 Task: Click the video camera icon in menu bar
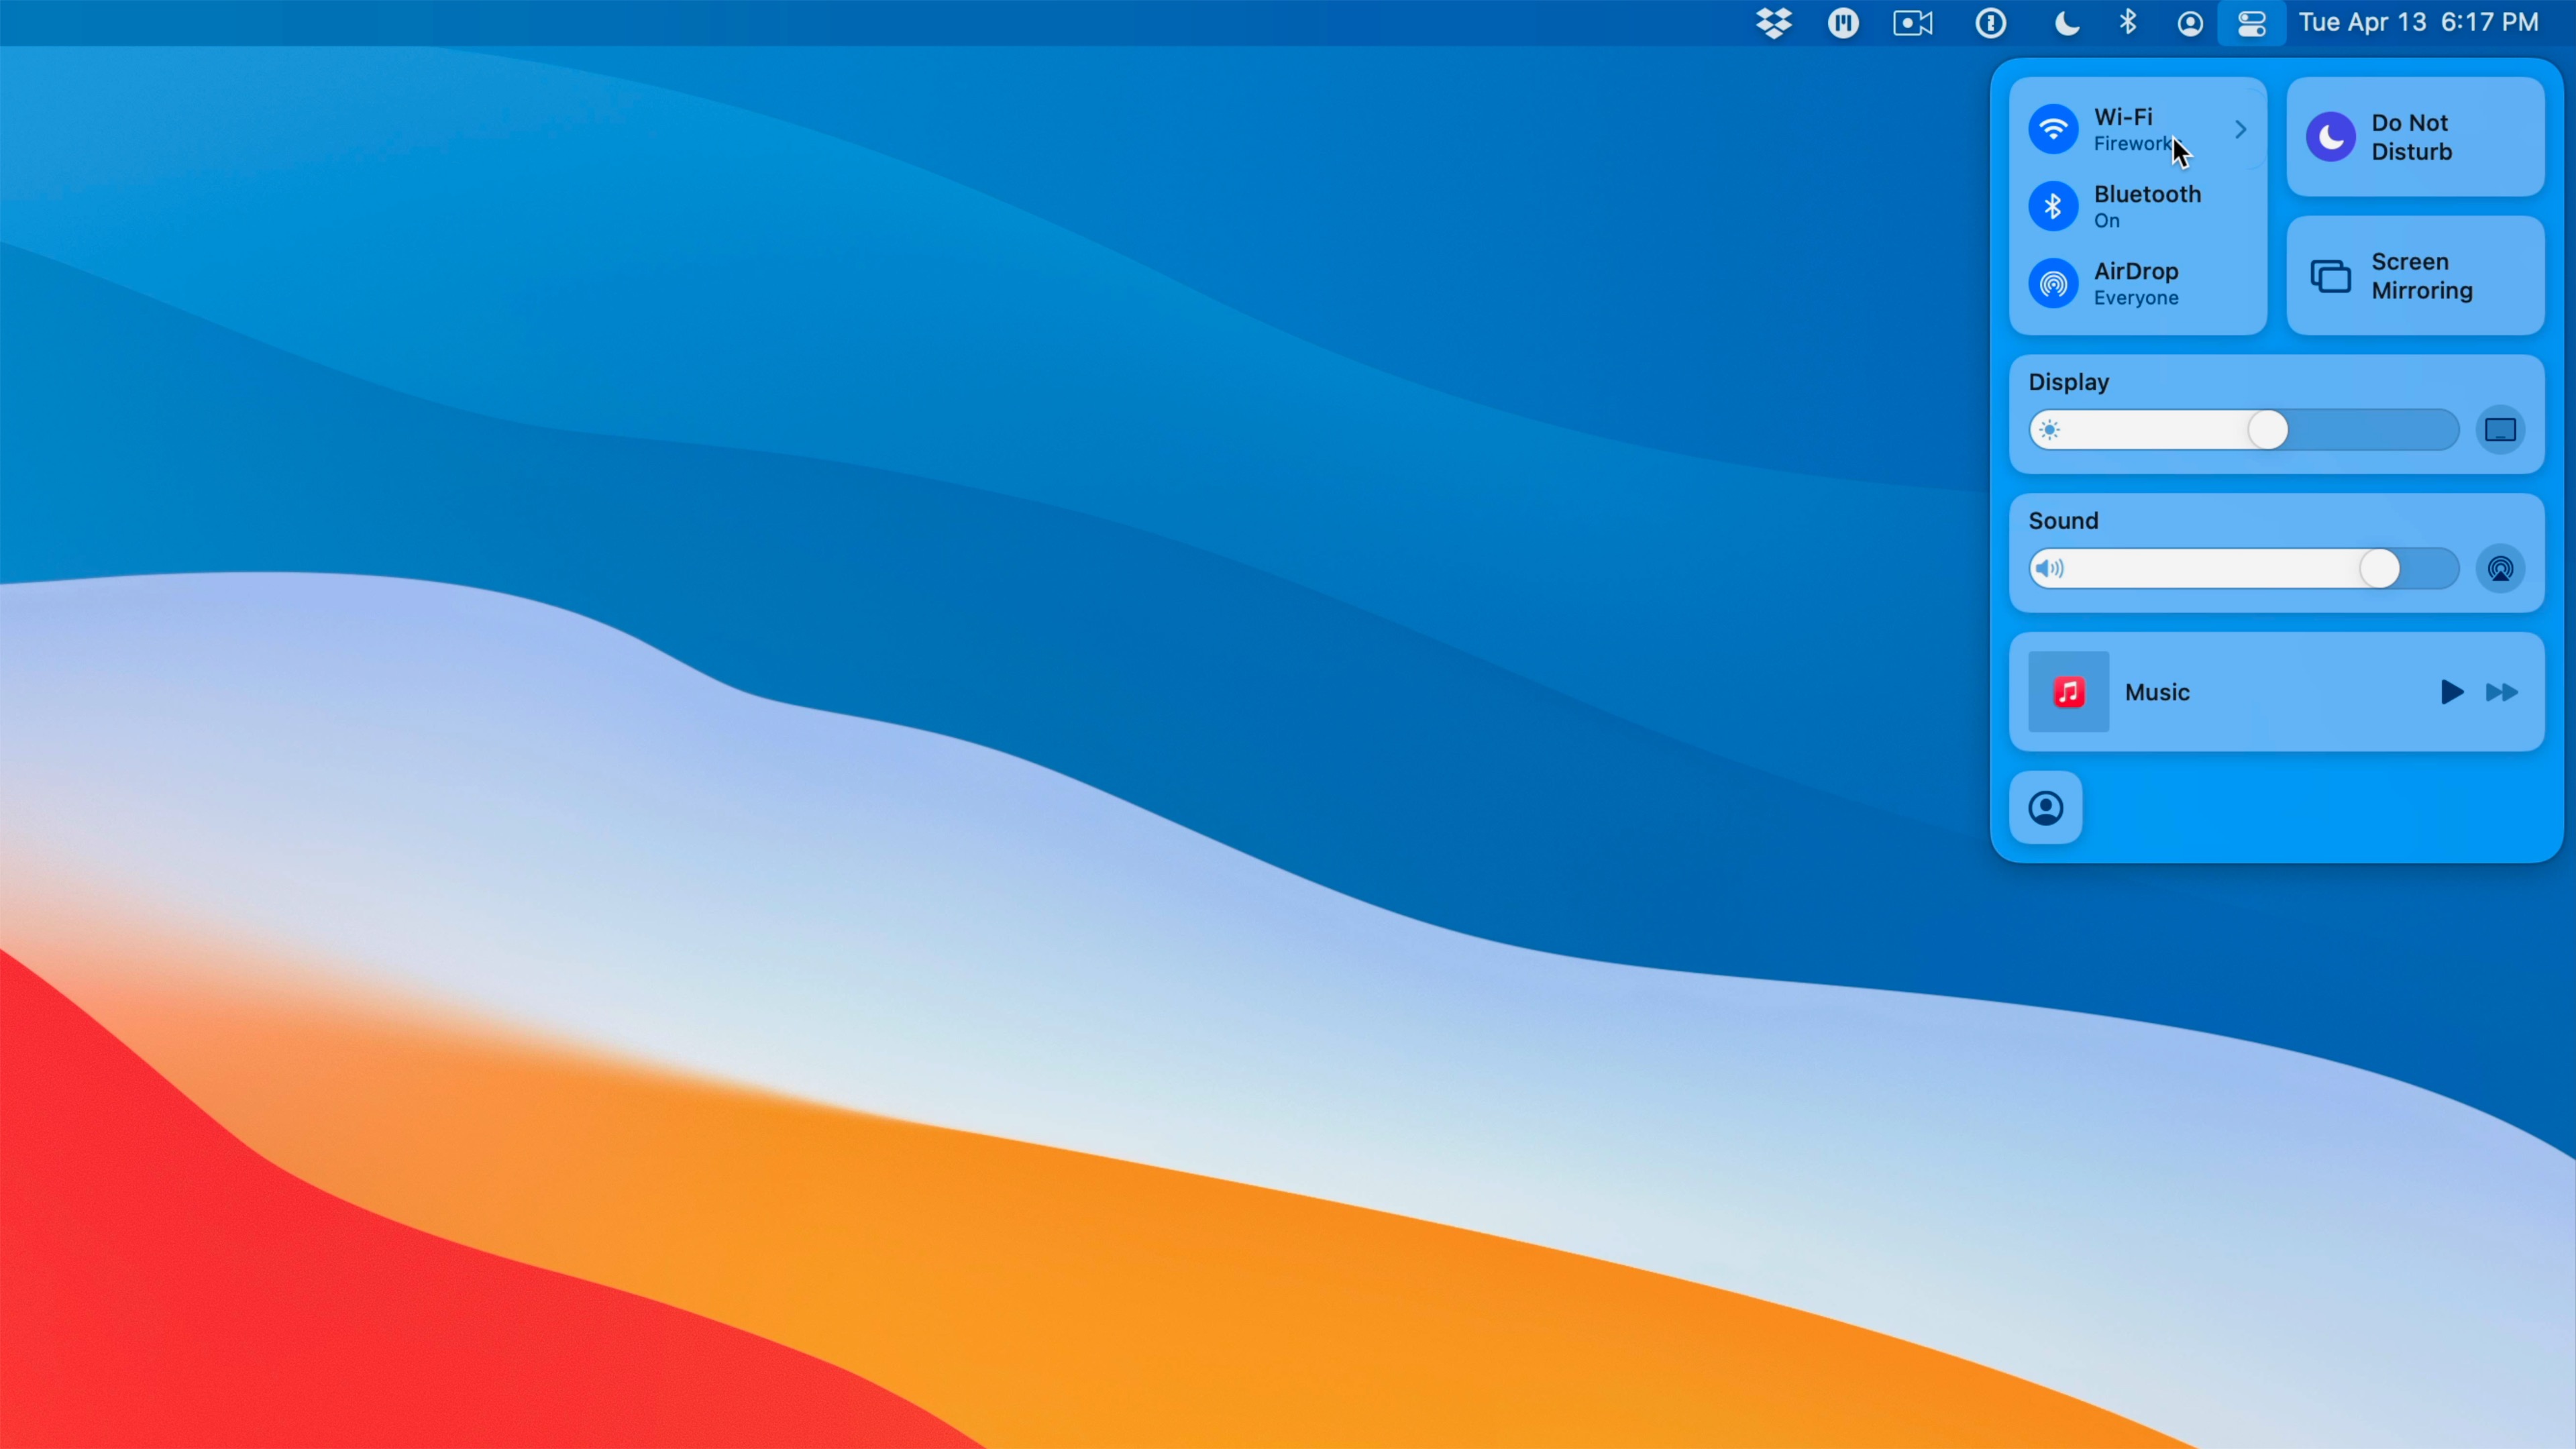(1912, 22)
